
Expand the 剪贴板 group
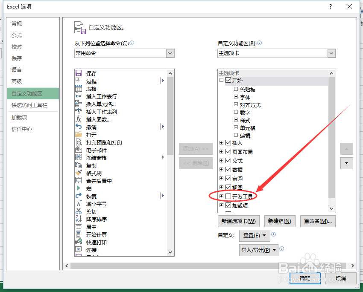click(236, 89)
